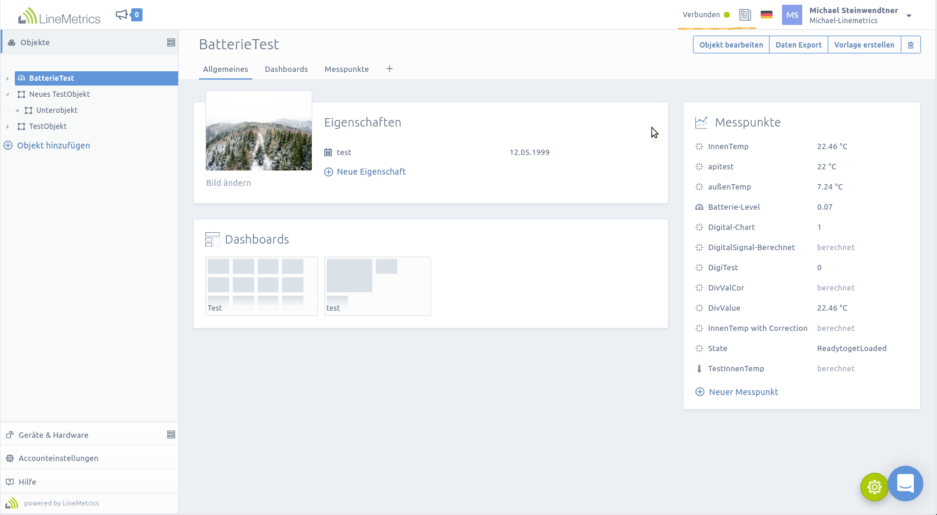Open the news feed icon in header

pyautogui.click(x=745, y=15)
